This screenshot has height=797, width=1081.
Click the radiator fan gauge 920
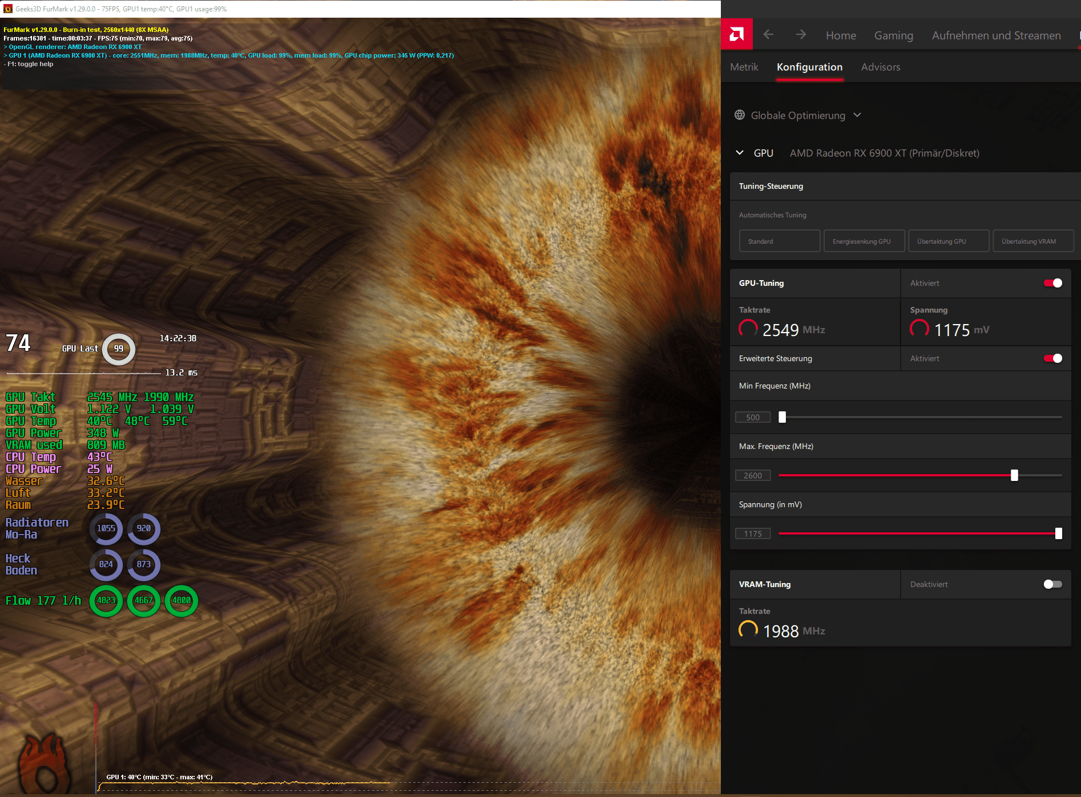(144, 528)
